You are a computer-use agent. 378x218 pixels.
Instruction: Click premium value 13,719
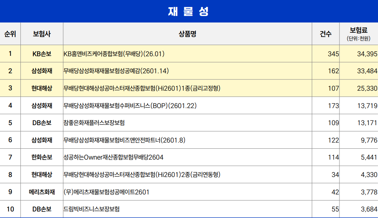click(x=367, y=106)
